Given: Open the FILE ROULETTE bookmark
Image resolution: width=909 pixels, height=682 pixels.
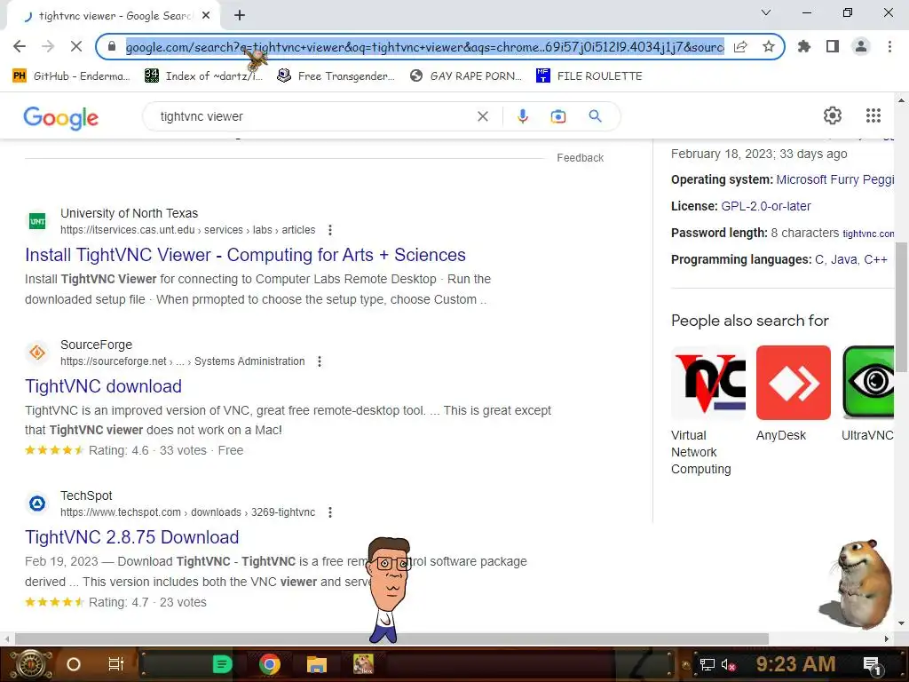Looking at the screenshot, I should 589,76.
